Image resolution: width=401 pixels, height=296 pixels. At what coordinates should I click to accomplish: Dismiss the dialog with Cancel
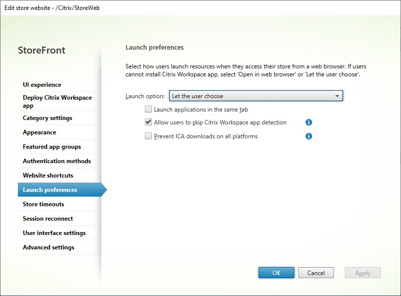316,273
